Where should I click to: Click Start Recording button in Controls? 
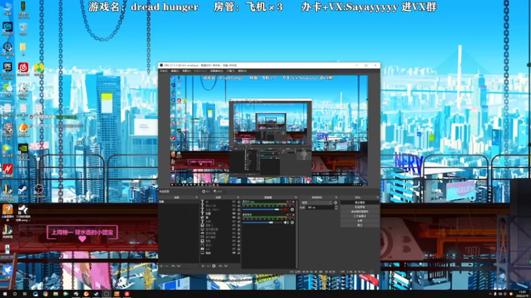click(360, 207)
